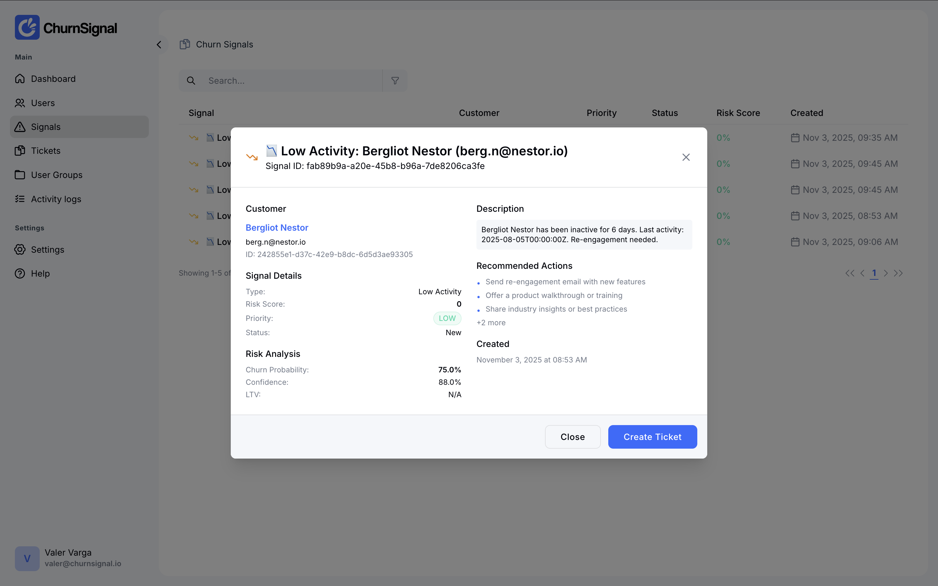Click the Tickets sidebar icon
The image size is (938, 586).
pyautogui.click(x=20, y=151)
